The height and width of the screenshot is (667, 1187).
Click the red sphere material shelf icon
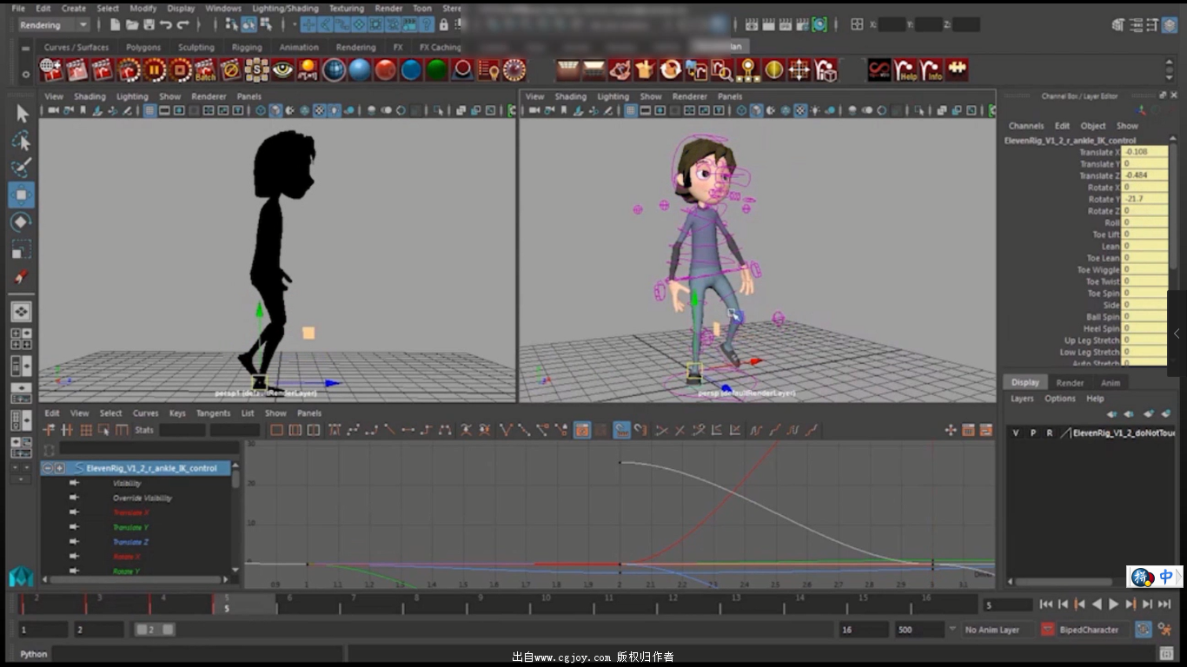click(385, 69)
